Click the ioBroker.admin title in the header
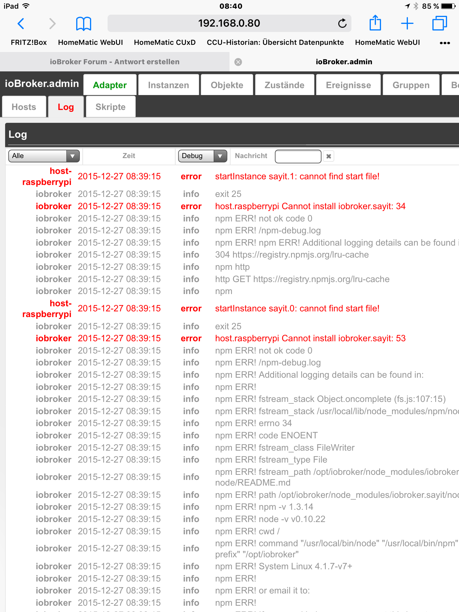 pos(42,83)
